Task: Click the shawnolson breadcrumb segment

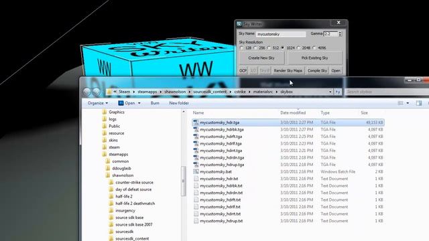Action: point(175,92)
